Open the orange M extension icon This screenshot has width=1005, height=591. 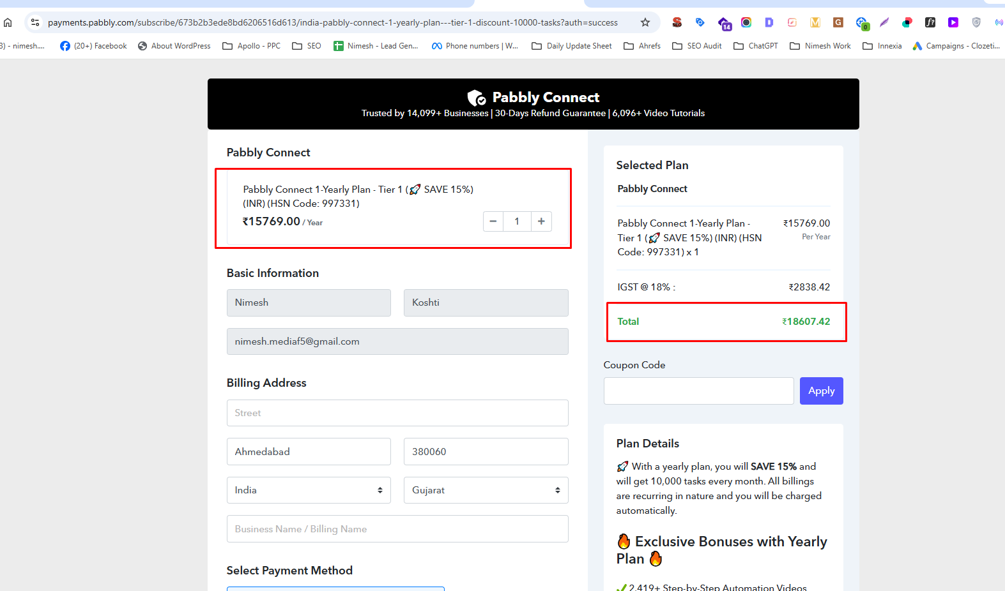click(x=815, y=22)
